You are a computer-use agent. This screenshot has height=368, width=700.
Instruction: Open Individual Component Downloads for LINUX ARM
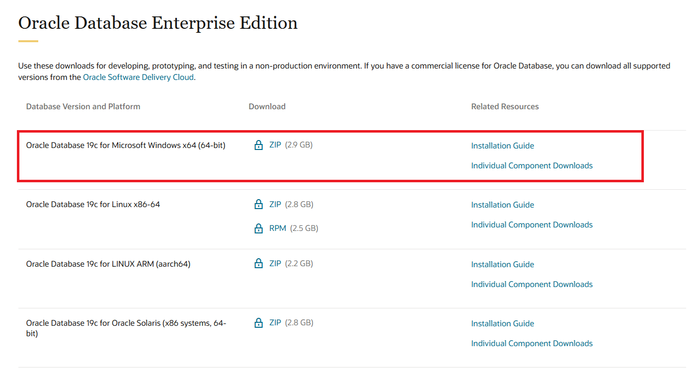point(532,284)
